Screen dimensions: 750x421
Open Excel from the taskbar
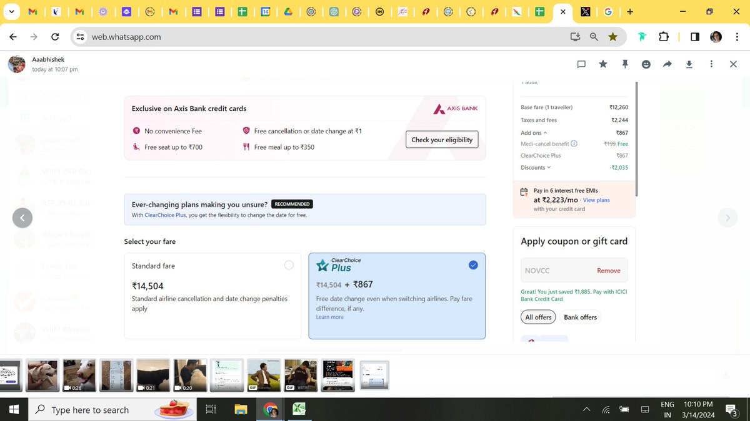click(x=299, y=409)
